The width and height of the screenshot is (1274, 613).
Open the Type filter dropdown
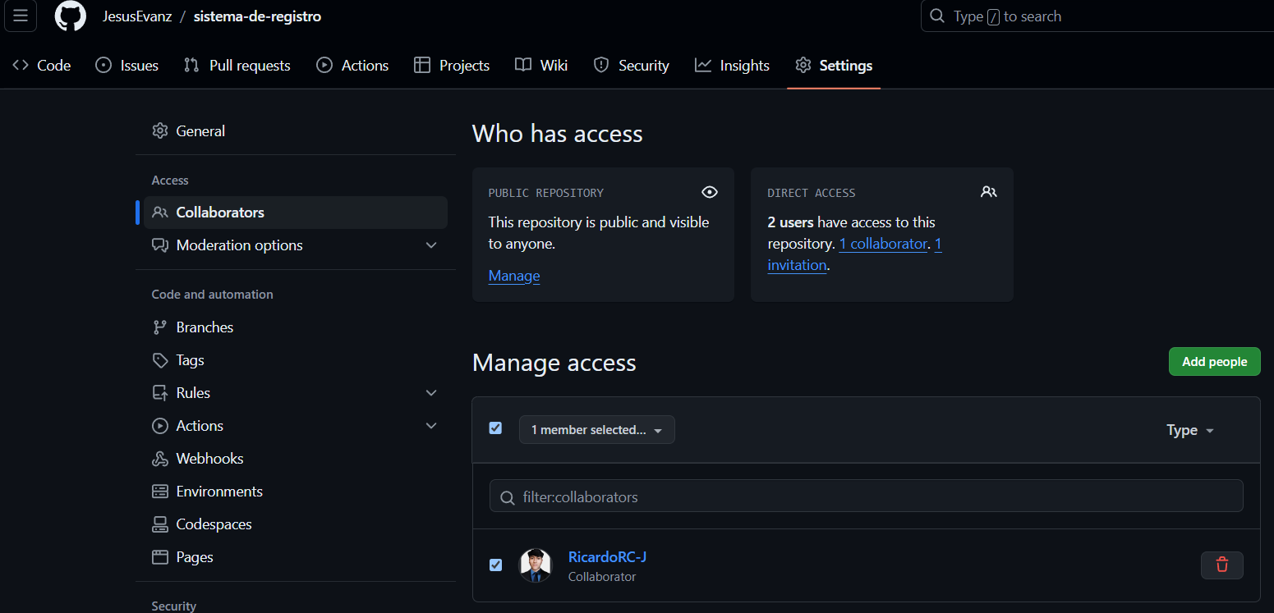tap(1189, 430)
